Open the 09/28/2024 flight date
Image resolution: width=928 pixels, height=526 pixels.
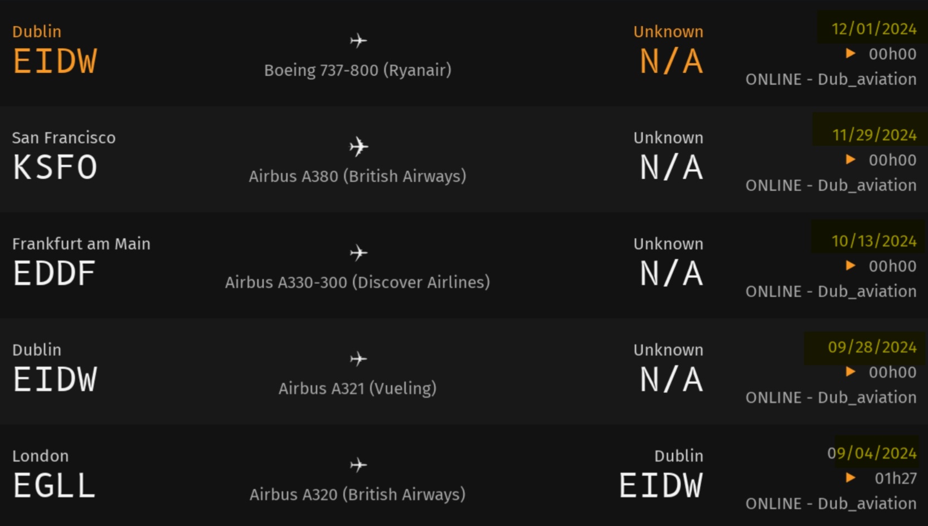pyautogui.click(x=872, y=347)
